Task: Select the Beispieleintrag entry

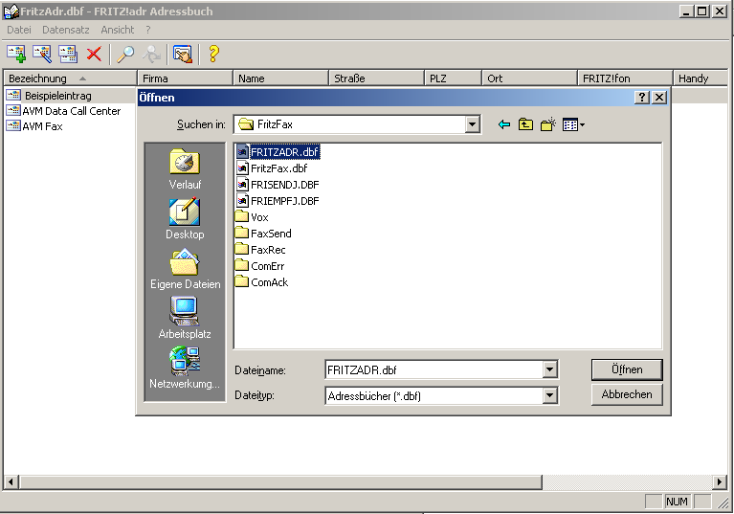Action: click(x=58, y=96)
